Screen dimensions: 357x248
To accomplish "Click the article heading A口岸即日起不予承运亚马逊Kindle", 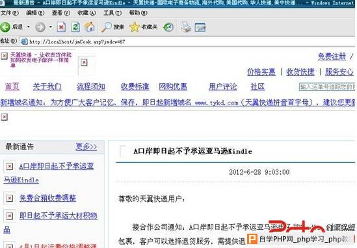I will point(192,151).
